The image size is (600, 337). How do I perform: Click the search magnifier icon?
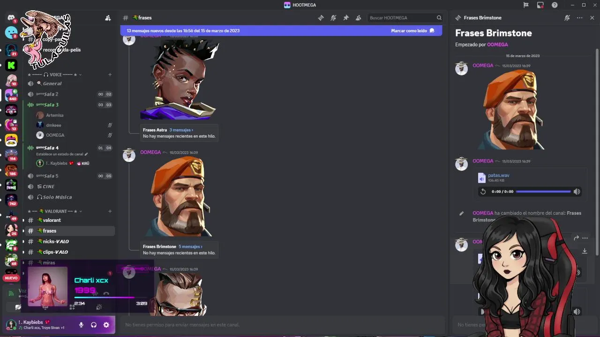[x=439, y=18]
